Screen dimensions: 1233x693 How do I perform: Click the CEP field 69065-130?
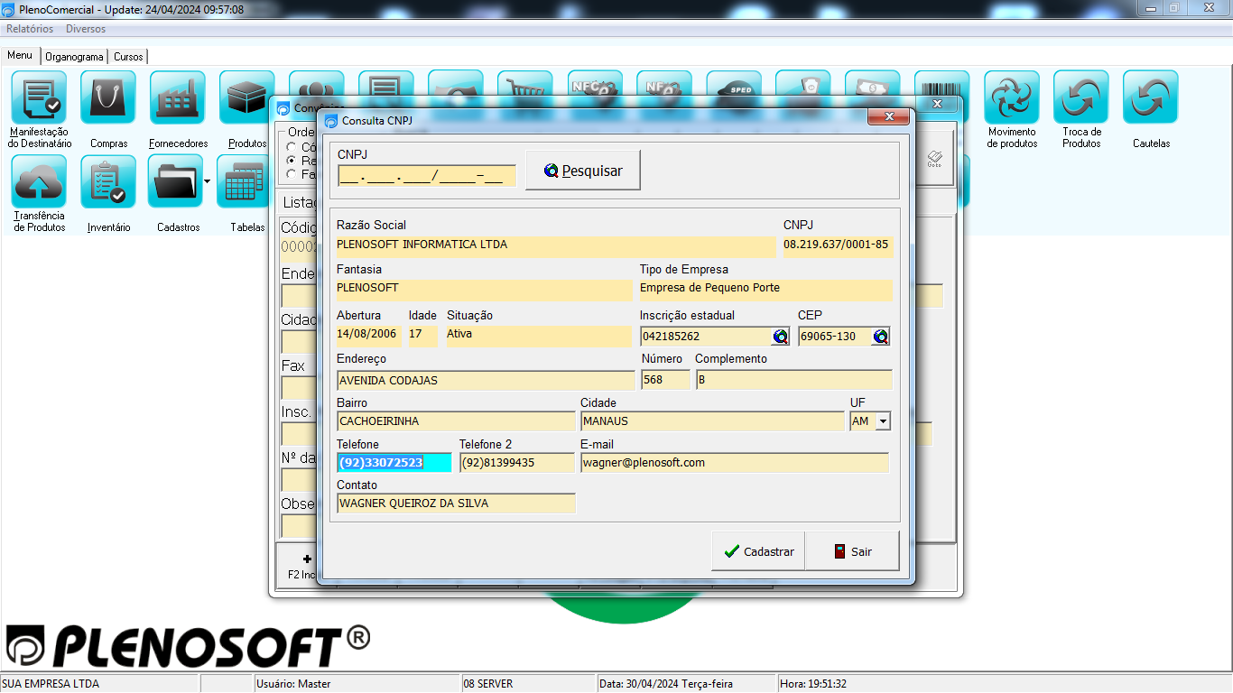(835, 337)
